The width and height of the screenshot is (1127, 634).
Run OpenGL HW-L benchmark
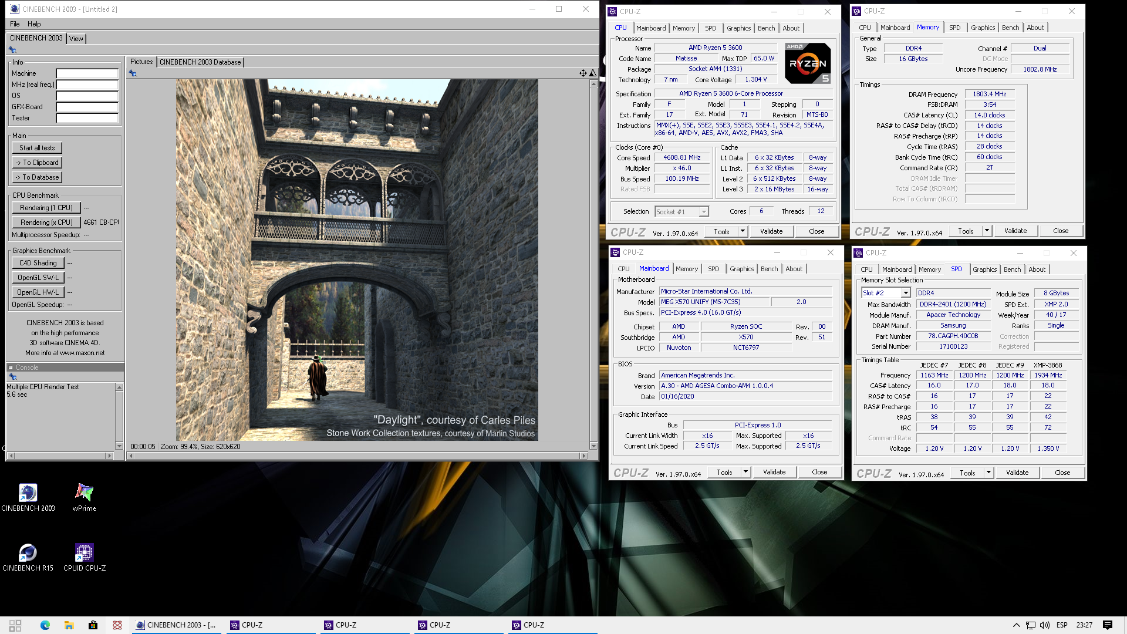click(x=38, y=292)
